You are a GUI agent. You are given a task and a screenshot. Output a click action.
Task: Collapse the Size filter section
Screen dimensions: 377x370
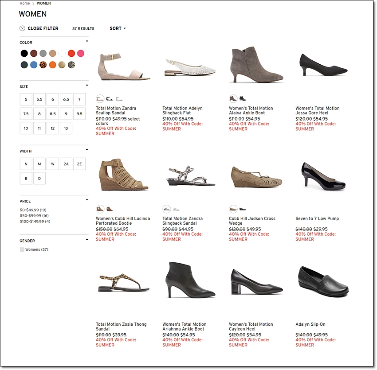[87, 85]
